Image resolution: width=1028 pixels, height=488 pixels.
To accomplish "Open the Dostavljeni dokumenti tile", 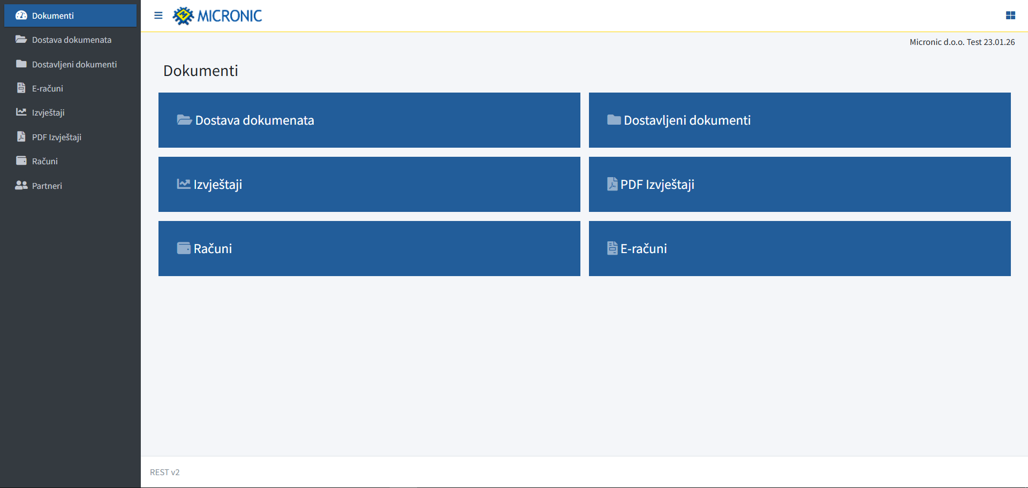I will pos(800,120).
